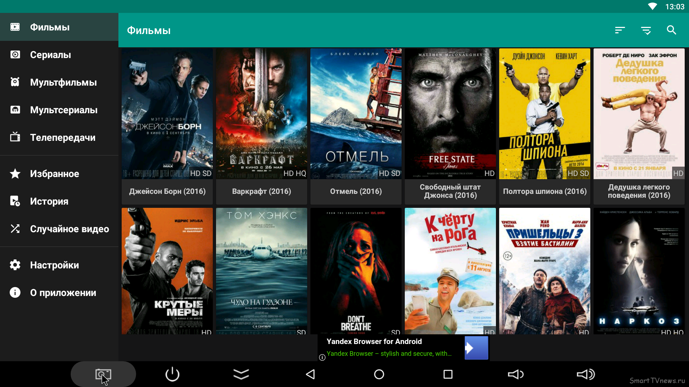Image resolution: width=689 pixels, height=387 pixels.
Task: Open the Полтора шпиона poster
Action: [x=545, y=114]
